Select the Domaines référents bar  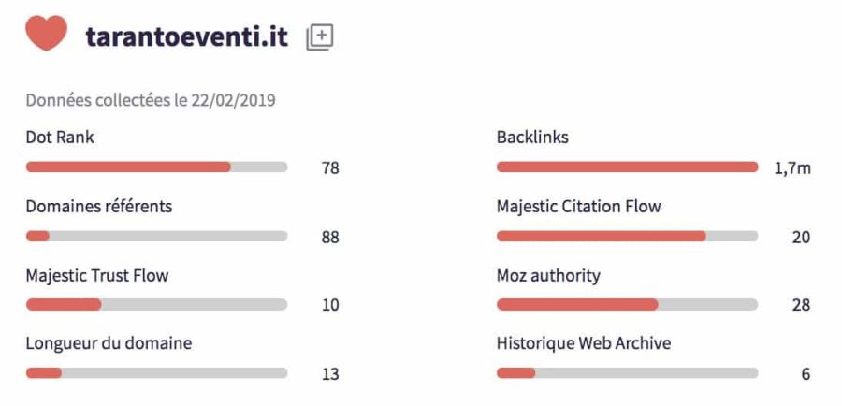[x=156, y=237]
